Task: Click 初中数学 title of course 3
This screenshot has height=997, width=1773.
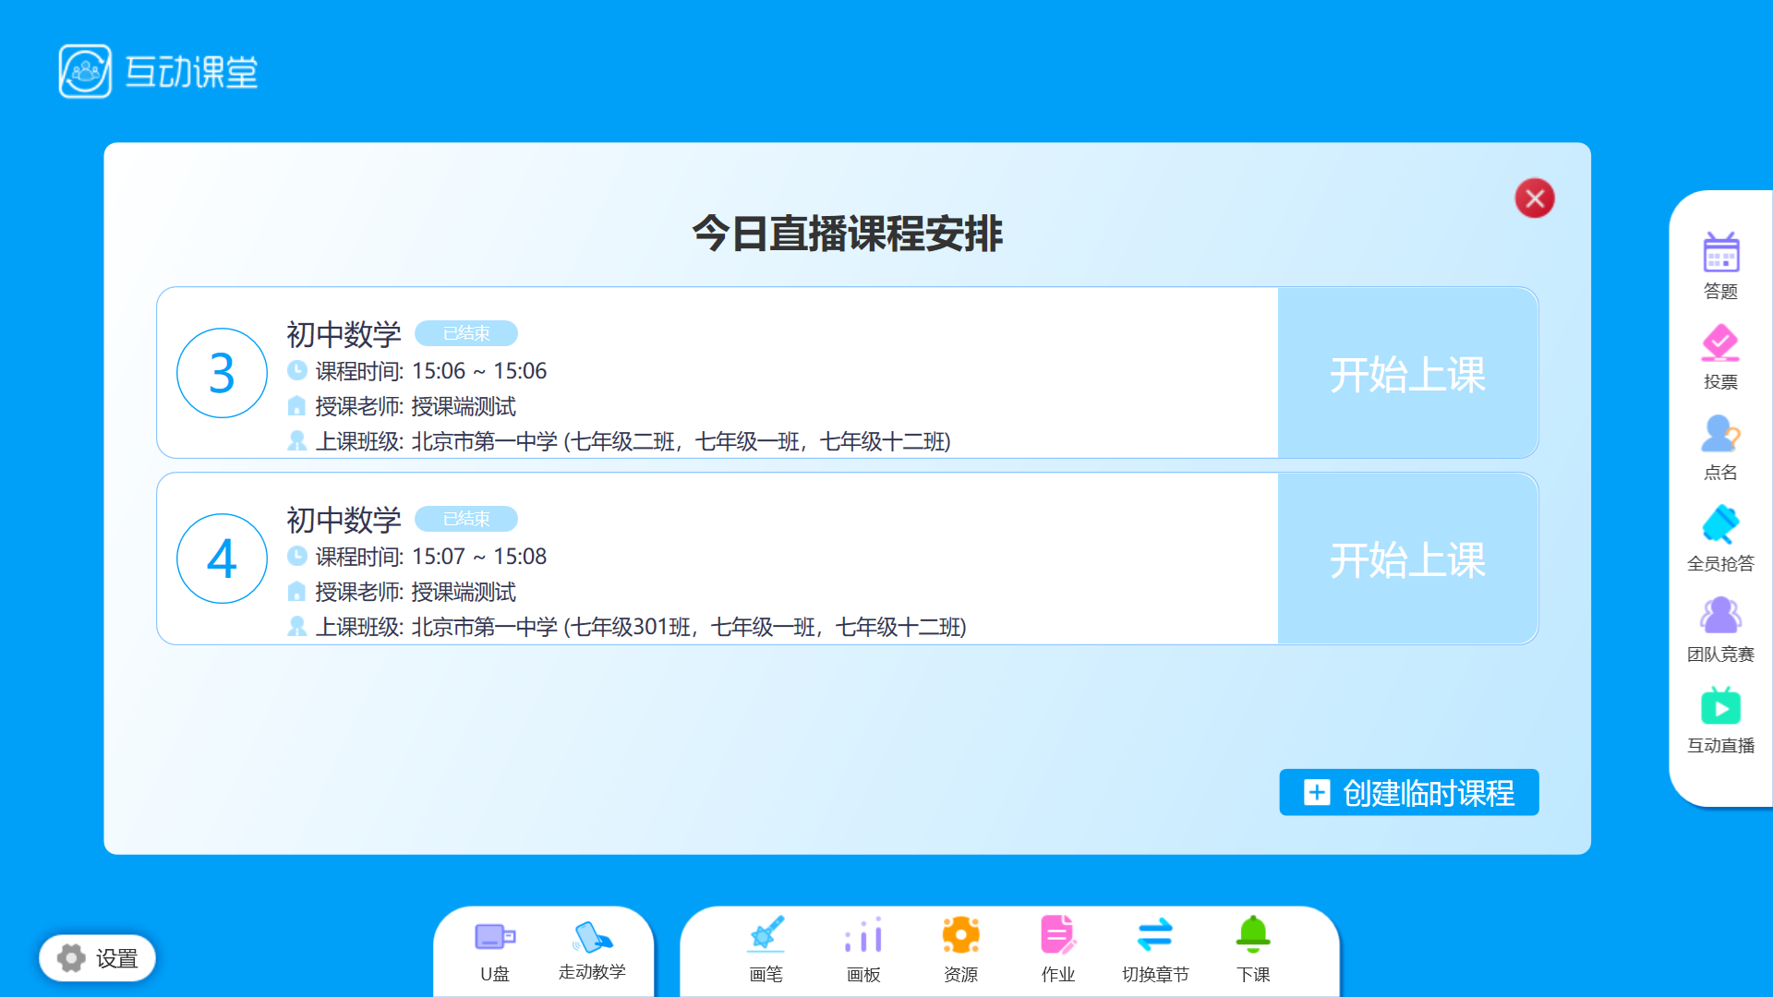Action: tap(344, 334)
